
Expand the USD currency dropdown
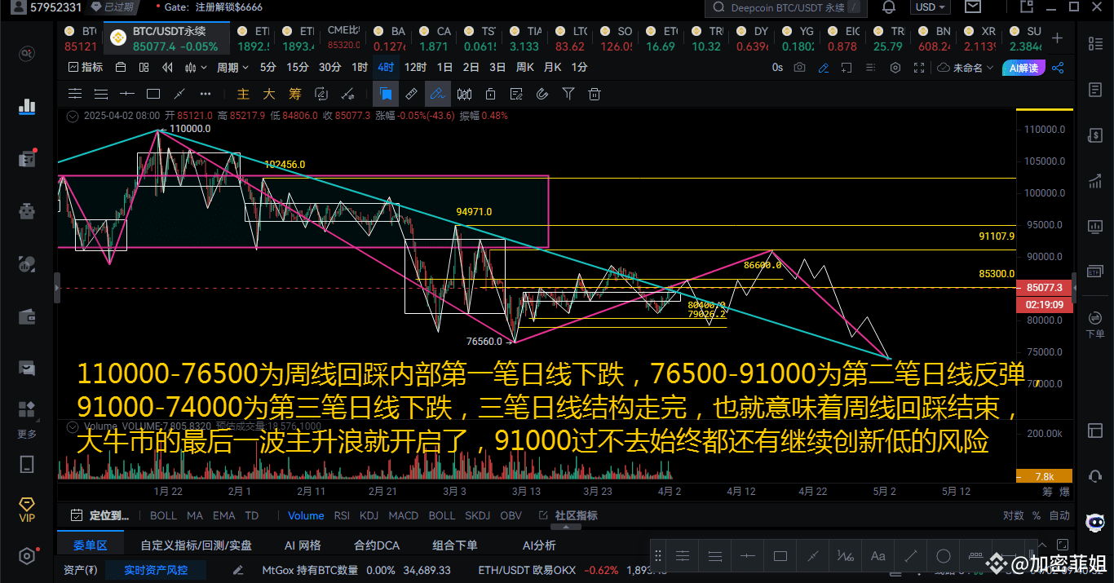(929, 7)
